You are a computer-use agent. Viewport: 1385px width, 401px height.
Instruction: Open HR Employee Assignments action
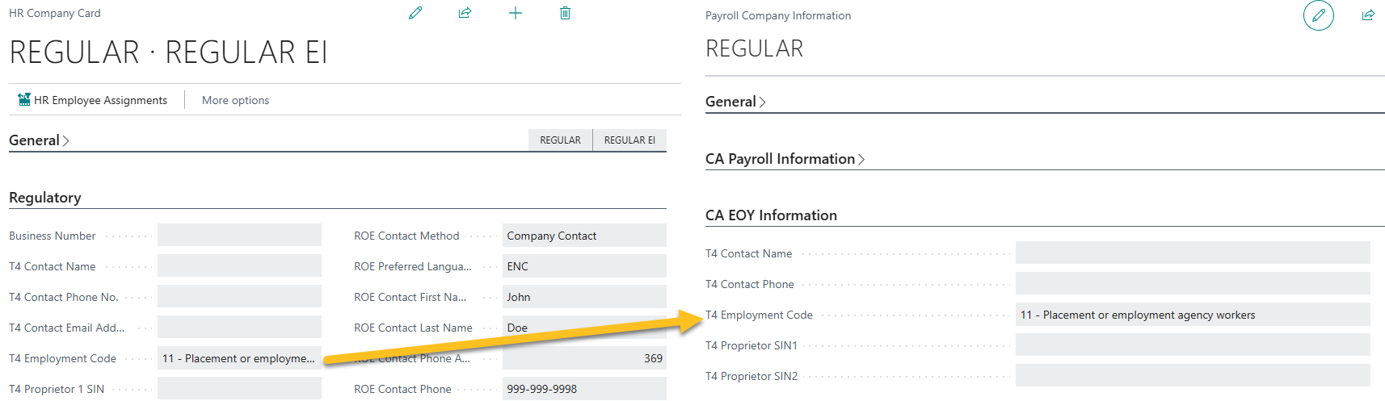(92, 100)
